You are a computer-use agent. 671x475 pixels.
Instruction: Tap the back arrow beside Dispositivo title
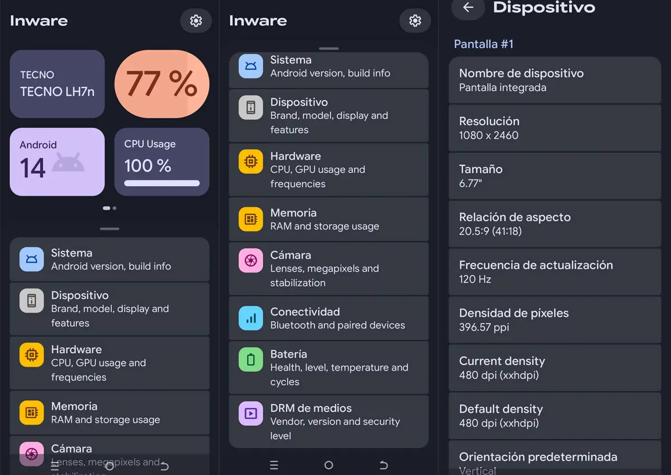click(x=468, y=8)
